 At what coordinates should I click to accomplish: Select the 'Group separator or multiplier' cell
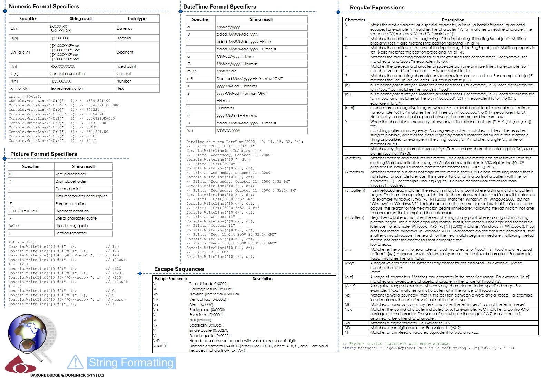pyautogui.click(x=83, y=196)
